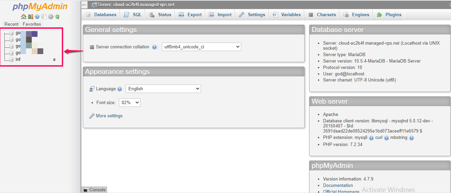
Task: Open navigation panel settings gear icon
Action: 51,17
